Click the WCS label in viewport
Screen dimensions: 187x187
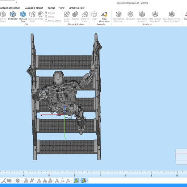(68, 118)
